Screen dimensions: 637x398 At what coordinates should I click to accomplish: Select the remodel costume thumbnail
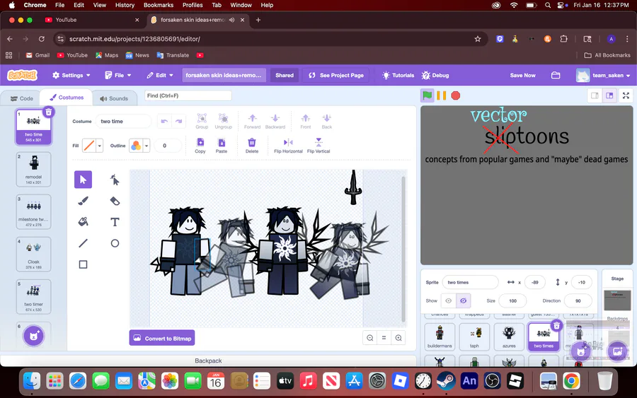click(x=34, y=169)
